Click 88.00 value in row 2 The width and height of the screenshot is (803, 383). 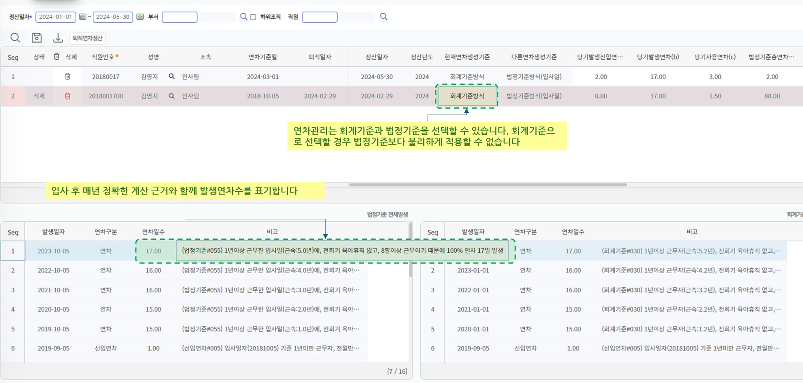click(x=772, y=96)
